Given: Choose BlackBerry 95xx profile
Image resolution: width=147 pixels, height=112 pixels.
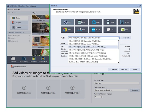Looking at the screenshot, I should pos(93,62).
